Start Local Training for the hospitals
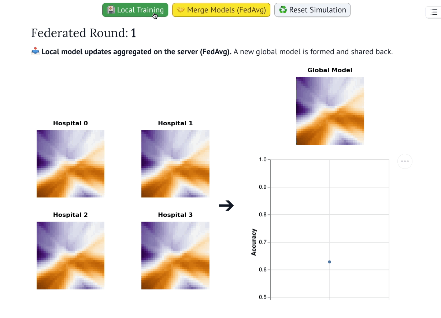This screenshot has height=318, width=441. (x=135, y=10)
